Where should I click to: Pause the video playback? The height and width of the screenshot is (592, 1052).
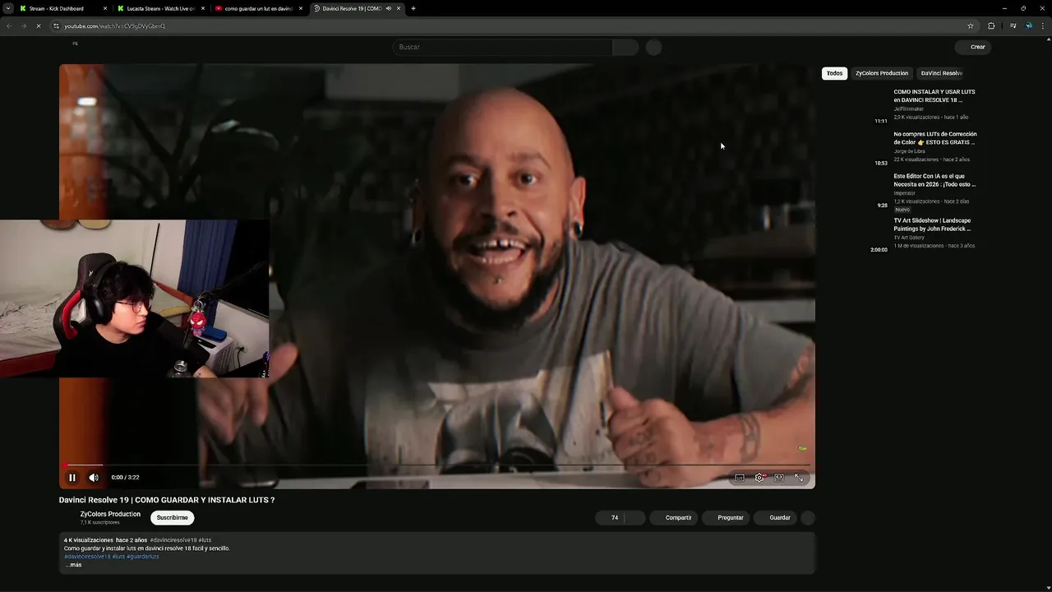[x=72, y=478]
